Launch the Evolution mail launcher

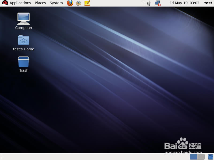(x=78, y=3)
